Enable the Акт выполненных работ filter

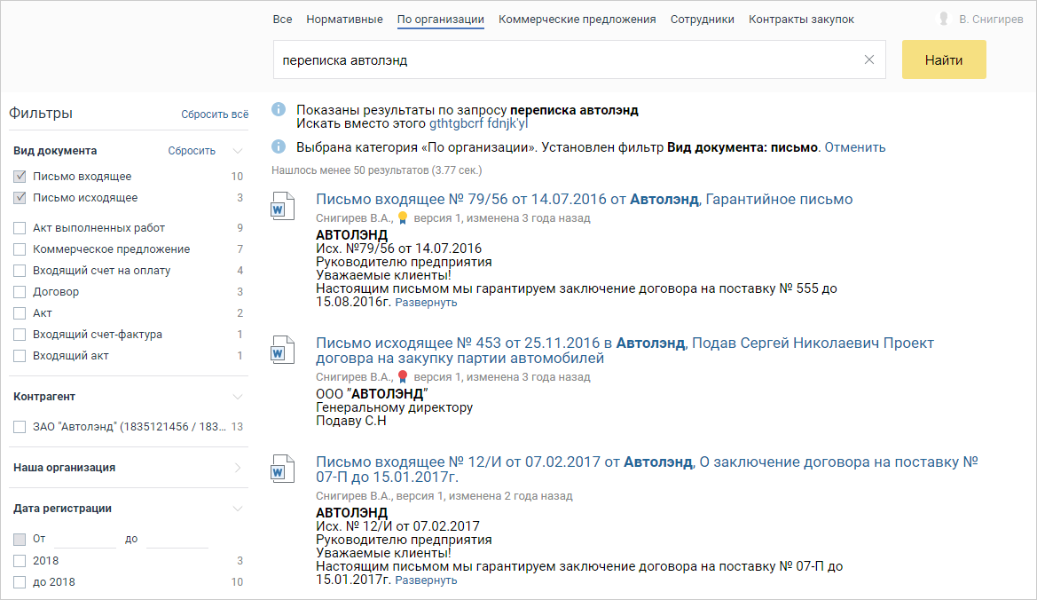(x=20, y=228)
